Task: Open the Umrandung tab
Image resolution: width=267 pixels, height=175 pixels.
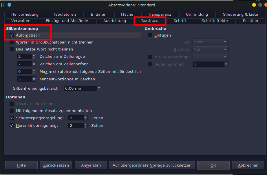Action: (197, 14)
